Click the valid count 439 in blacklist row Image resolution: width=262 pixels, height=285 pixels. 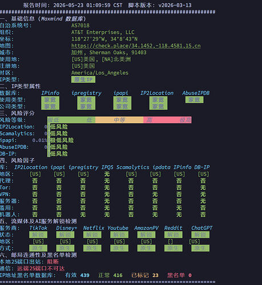[x=84, y=275]
